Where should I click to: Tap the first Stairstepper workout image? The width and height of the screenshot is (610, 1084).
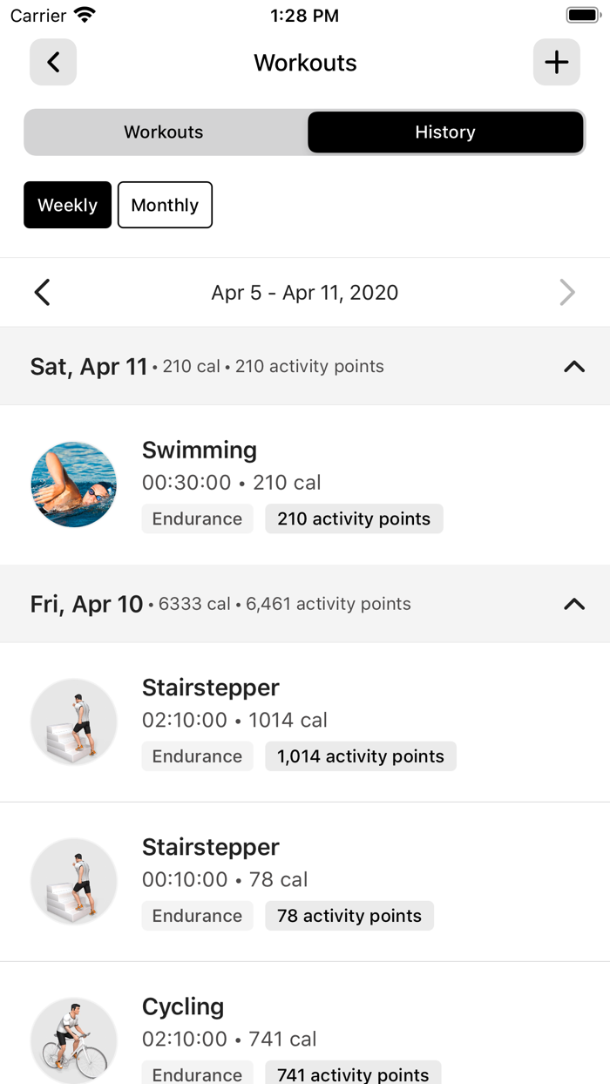pyautogui.click(x=73, y=722)
